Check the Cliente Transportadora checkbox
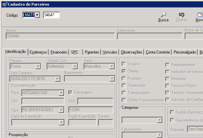 [124, 100]
